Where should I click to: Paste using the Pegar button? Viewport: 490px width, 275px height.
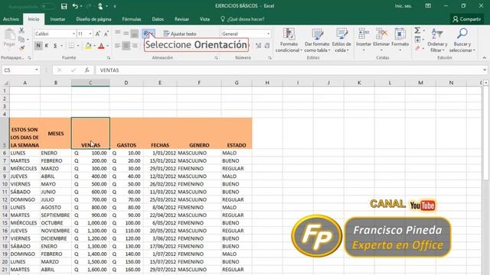pyautogui.click(x=9, y=38)
